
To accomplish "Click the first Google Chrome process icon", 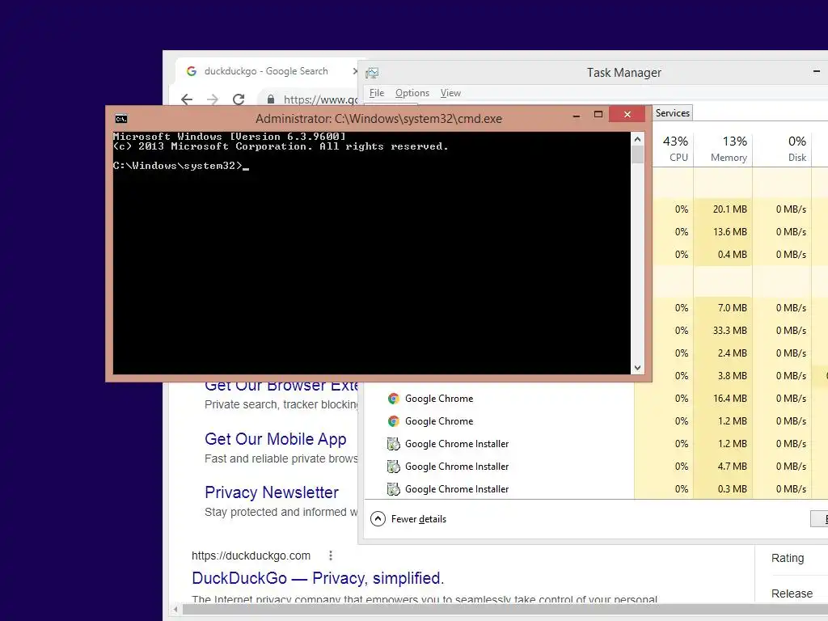I will point(394,399).
